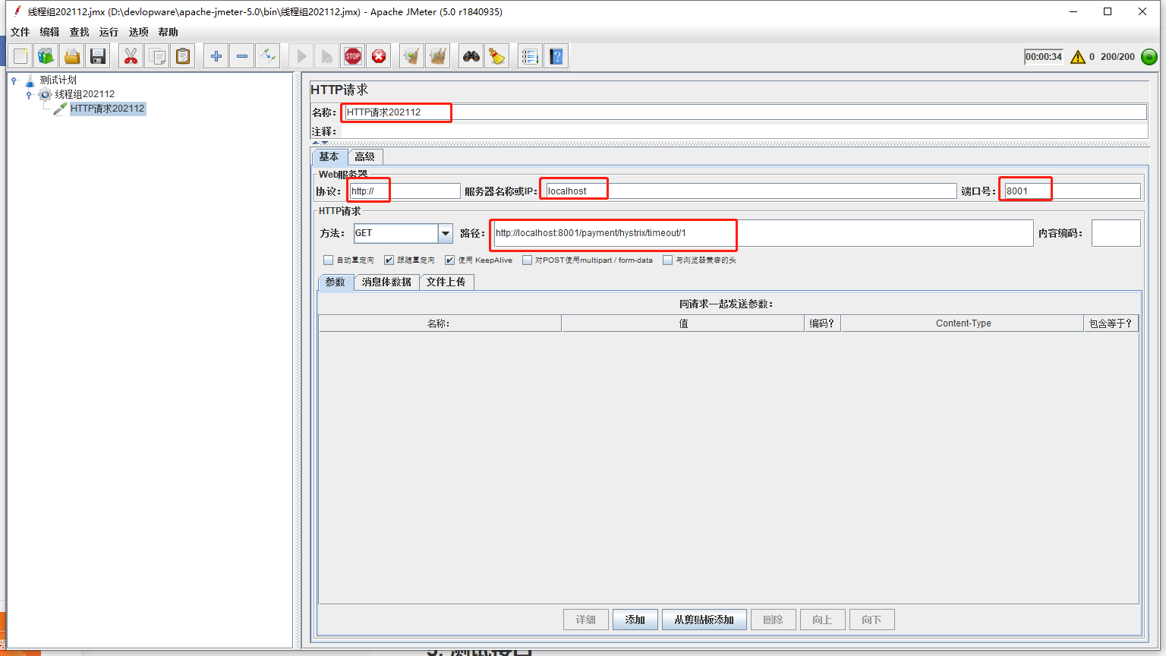Open the 选项 menu
Image resolution: width=1166 pixels, height=656 pixels.
tap(139, 32)
